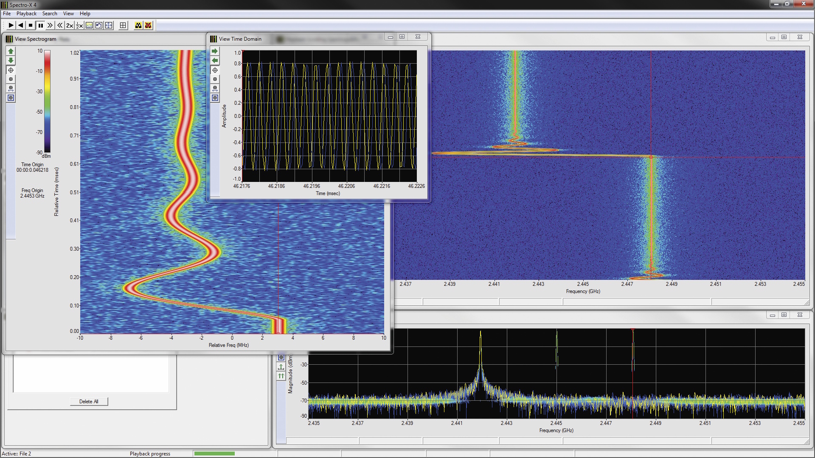Click horizontal zoom icon in View Time Domain
This screenshot has height=458, width=815.
[x=215, y=89]
